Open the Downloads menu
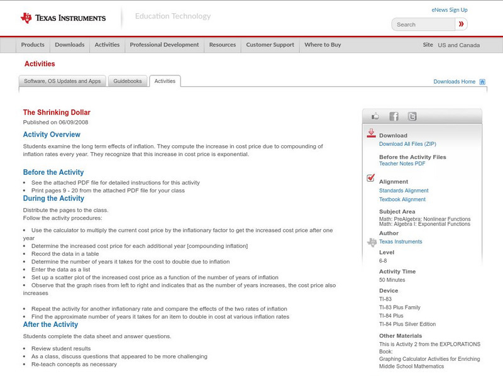 pyautogui.click(x=70, y=45)
